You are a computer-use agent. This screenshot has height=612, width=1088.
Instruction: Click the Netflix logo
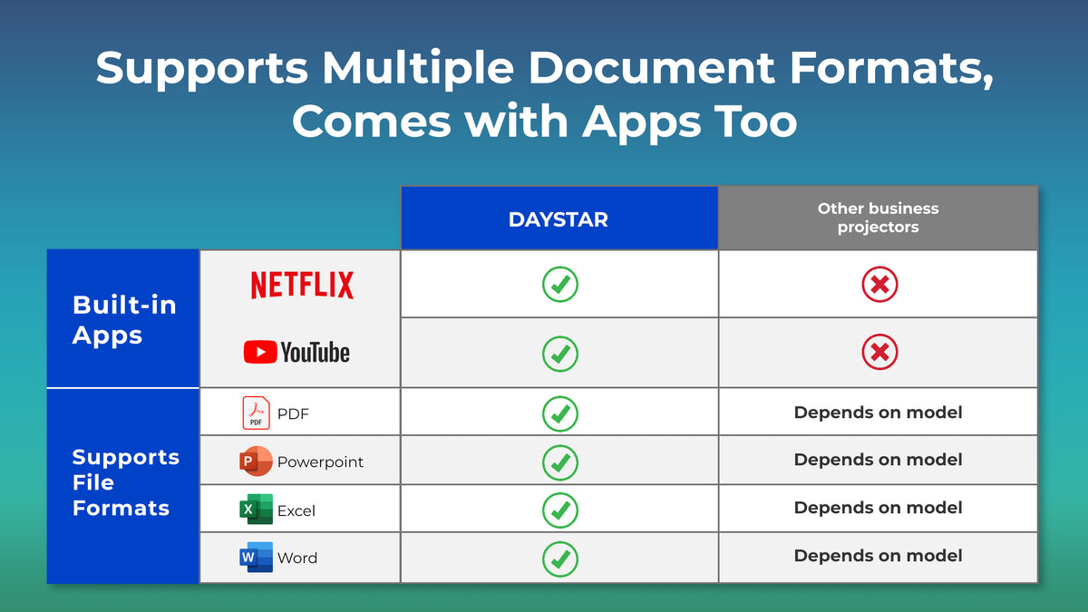[x=302, y=285]
